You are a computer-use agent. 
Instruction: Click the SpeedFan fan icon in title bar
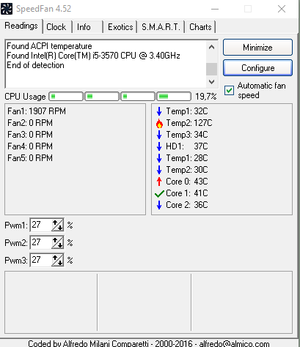7,9
